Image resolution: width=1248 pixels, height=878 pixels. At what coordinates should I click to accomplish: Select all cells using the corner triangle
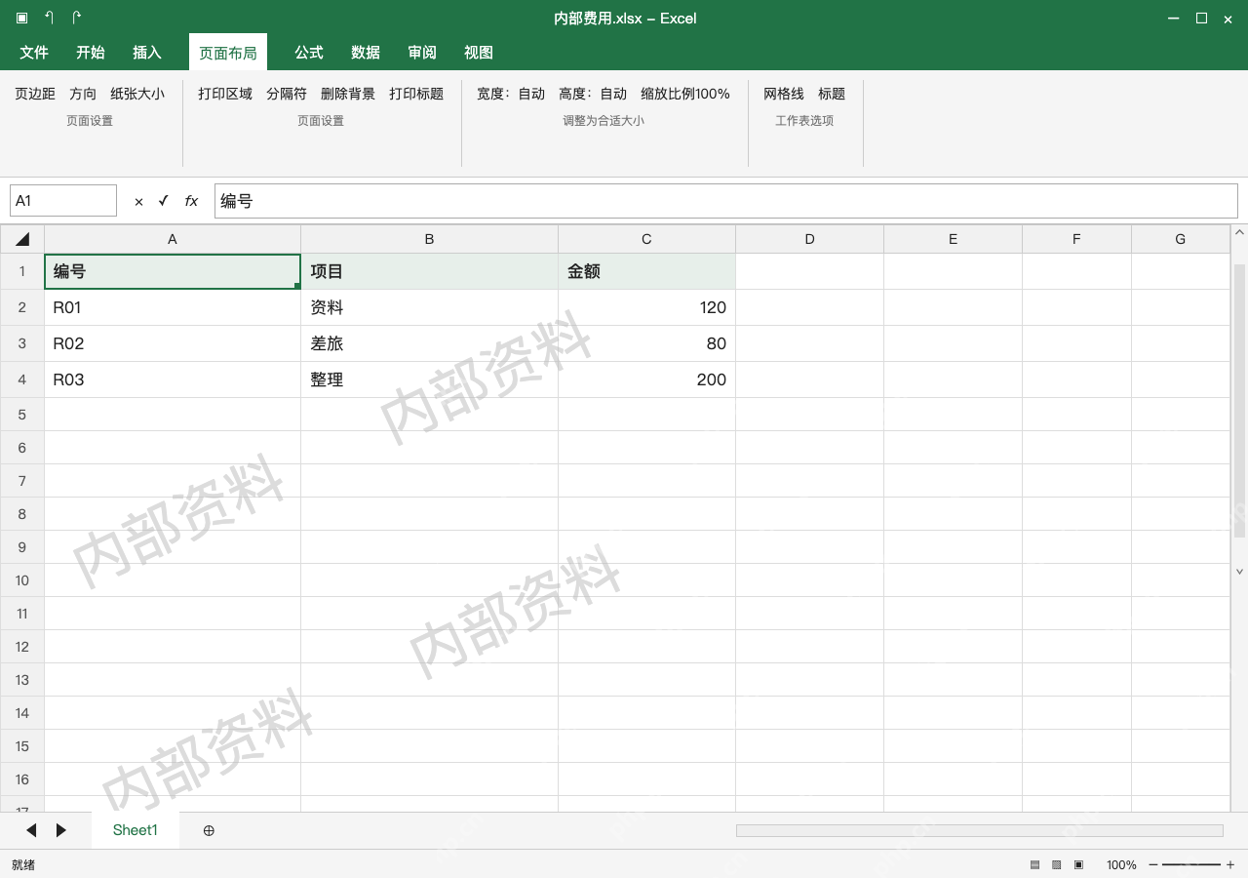(22, 239)
